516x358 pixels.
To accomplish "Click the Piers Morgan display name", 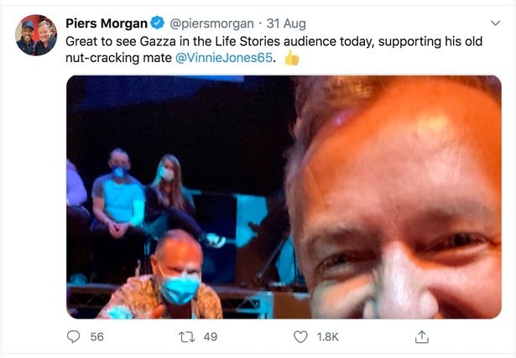I will [110, 21].
